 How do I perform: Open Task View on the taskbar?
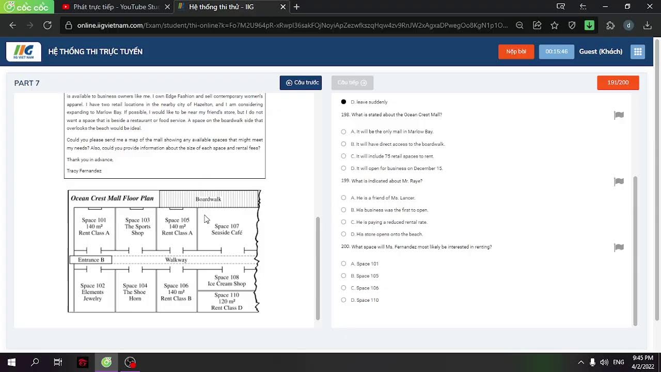click(x=58, y=362)
